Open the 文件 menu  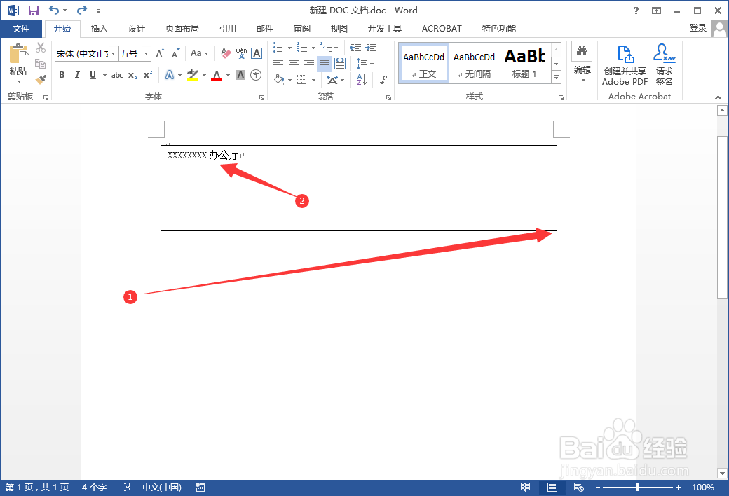click(21, 28)
